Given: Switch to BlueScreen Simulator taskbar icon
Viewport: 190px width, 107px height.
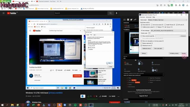Looking at the screenshot, I should pyautogui.click(x=91, y=105).
